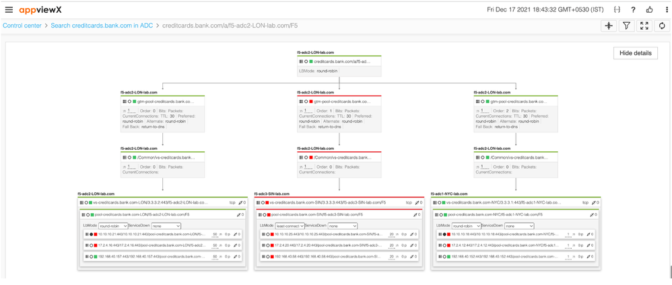This screenshot has height=285, width=672.
Task: Select circle on the red gtm-pool-creditcards node
Action: pyautogui.click(x=306, y=102)
